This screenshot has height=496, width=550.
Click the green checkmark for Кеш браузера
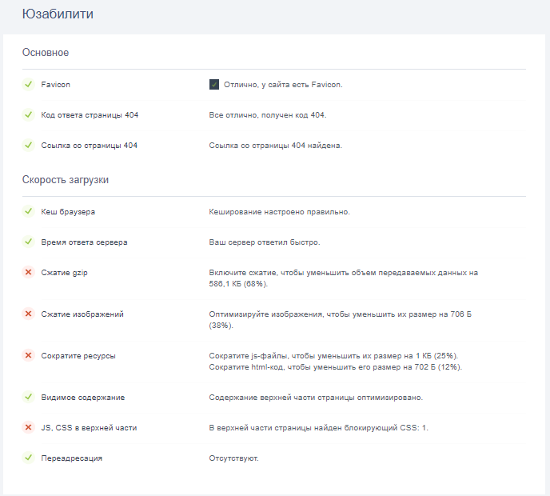(28, 211)
